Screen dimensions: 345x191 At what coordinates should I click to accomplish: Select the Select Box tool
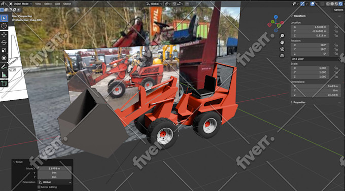4,18
